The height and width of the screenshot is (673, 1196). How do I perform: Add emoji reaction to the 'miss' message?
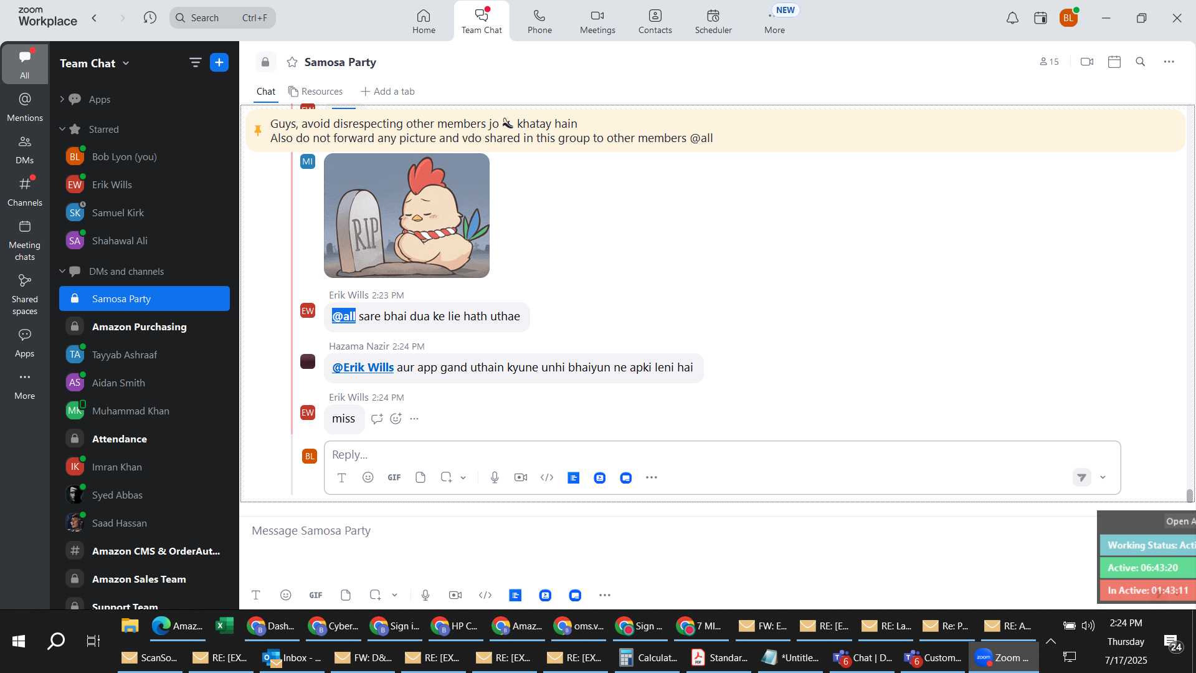[x=396, y=419]
